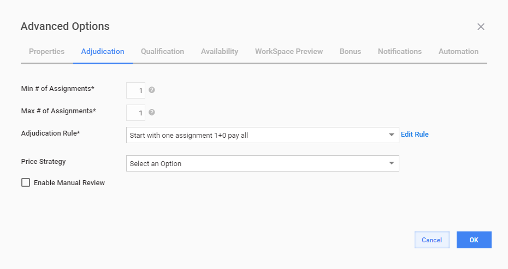Click the Edit Rule link
Screen dimensions: 508x269
coord(415,134)
